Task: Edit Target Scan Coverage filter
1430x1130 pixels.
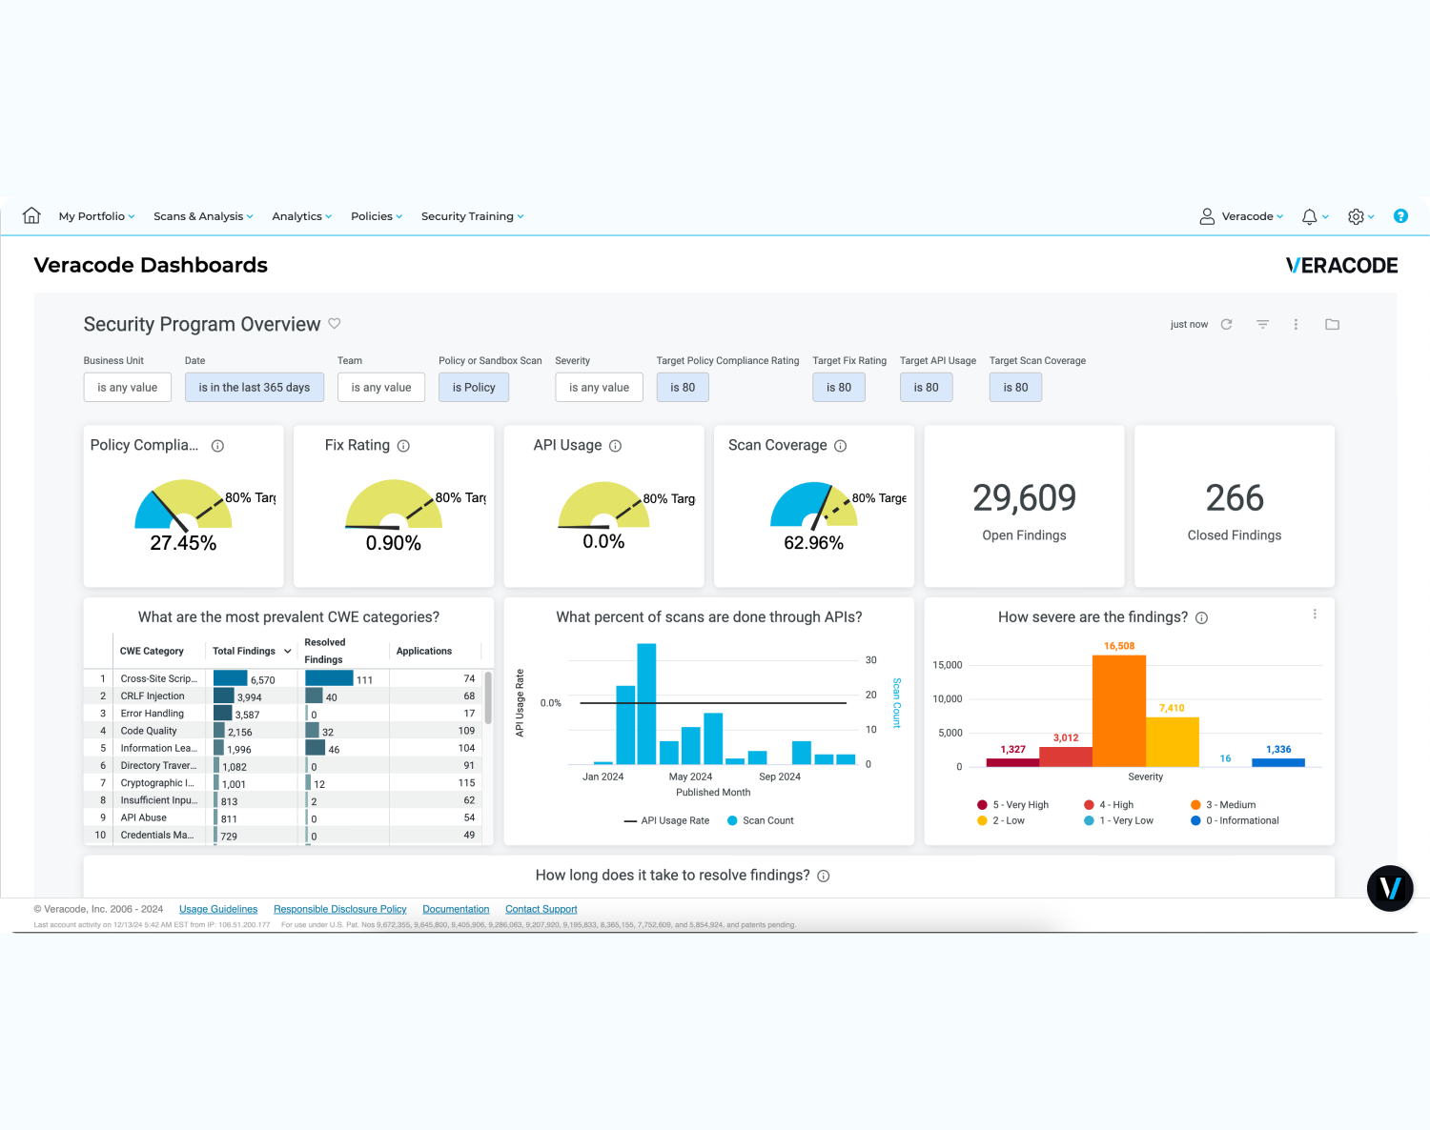Action: pos(1015,388)
